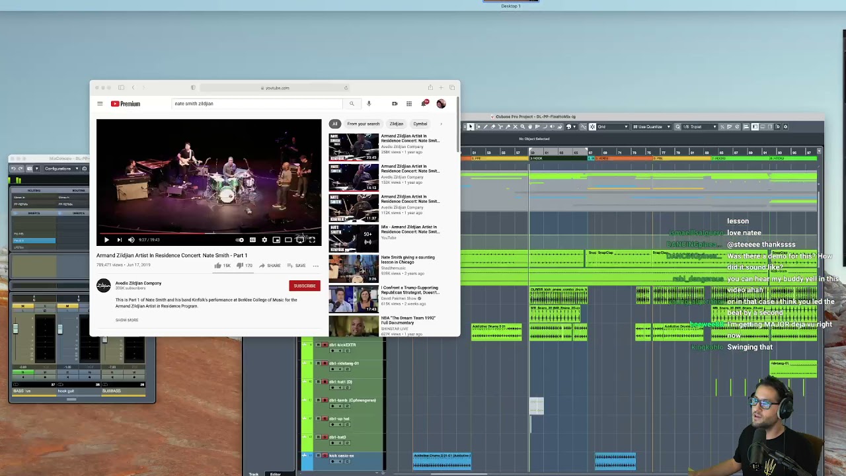Viewport: 846px width, 476px height.
Task: Open the Mix playlist thumbnail with 50+
Action: (x=354, y=239)
